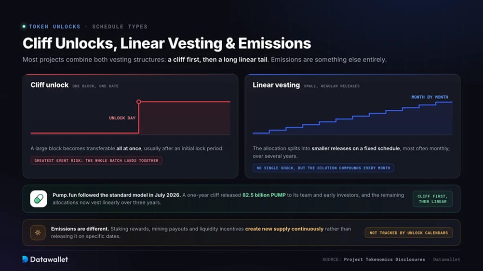This screenshot has height=271, width=483.
Task: Click the red unlock day circle marker
Action: coord(139,102)
